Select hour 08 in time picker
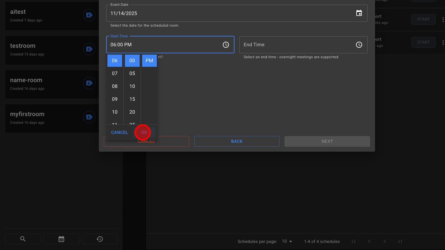The width and height of the screenshot is (445, 250). pyautogui.click(x=115, y=86)
